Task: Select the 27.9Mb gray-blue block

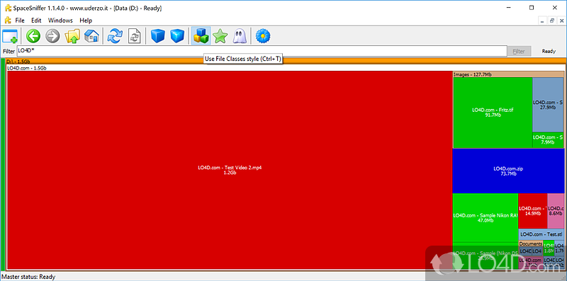Action: pos(548,104)
